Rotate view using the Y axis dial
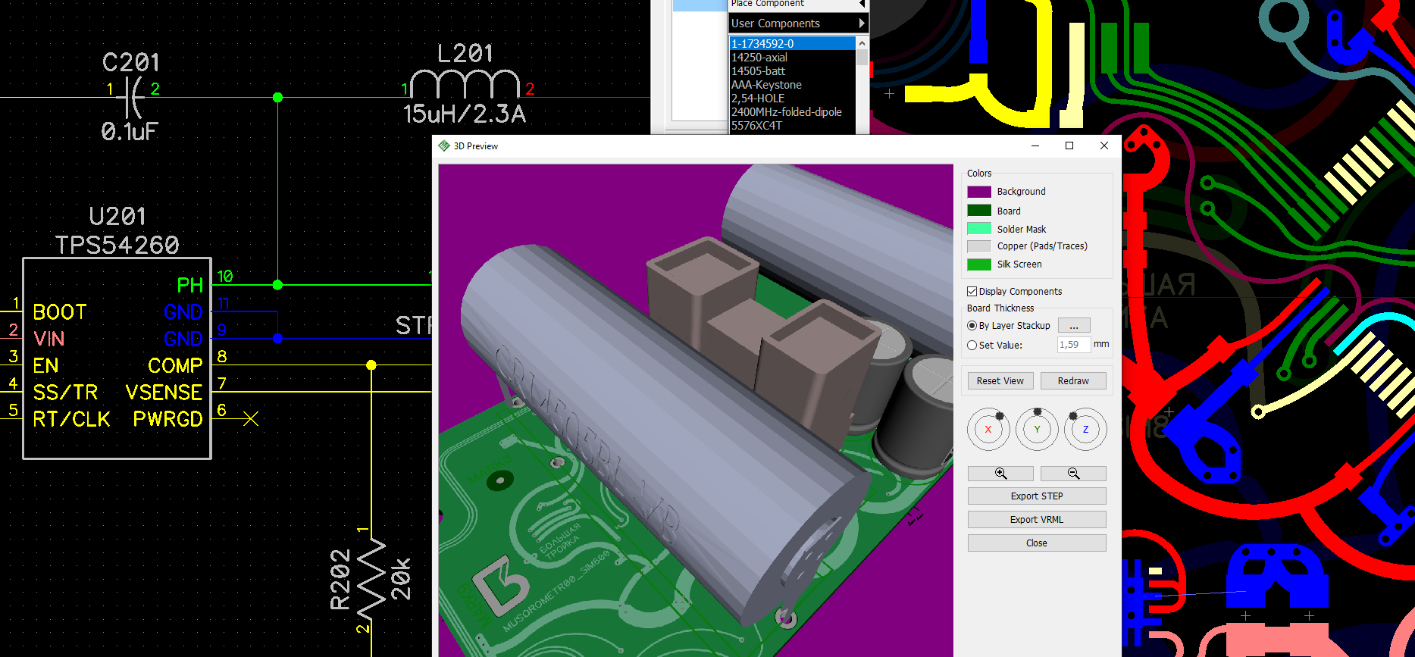 [x=1037, y=429]
